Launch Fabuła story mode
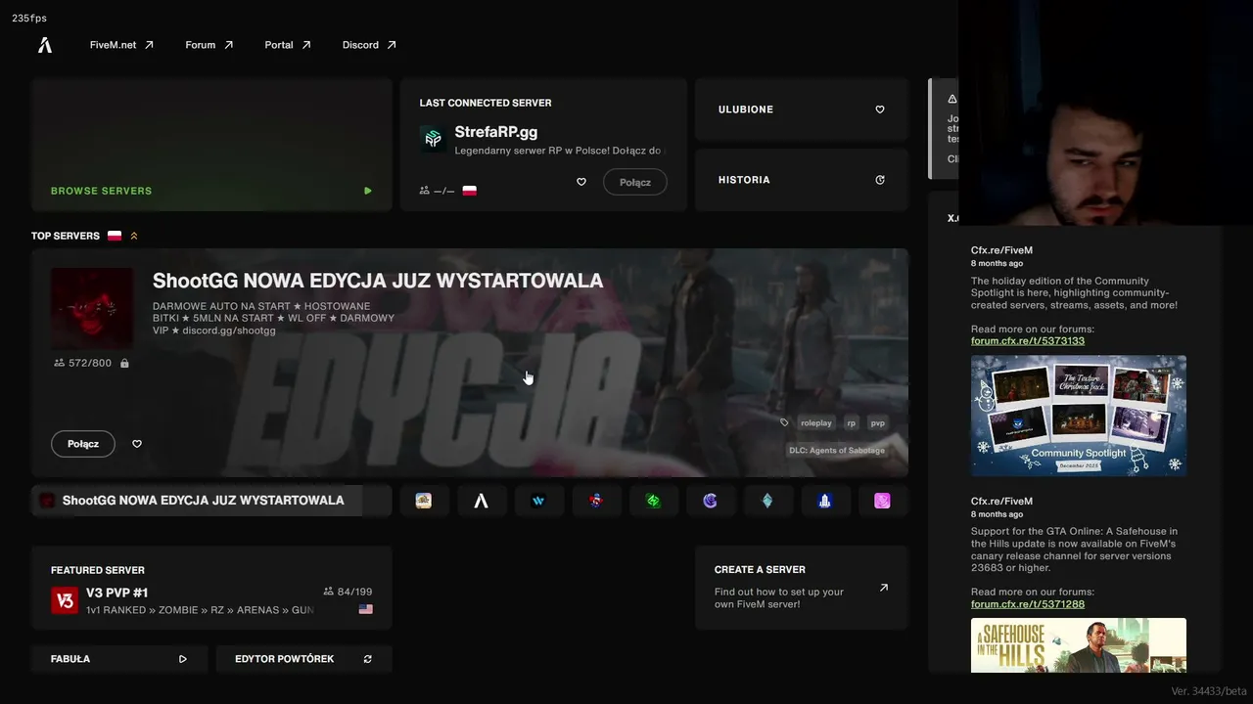1253x704 pixels. coord(119,659)
